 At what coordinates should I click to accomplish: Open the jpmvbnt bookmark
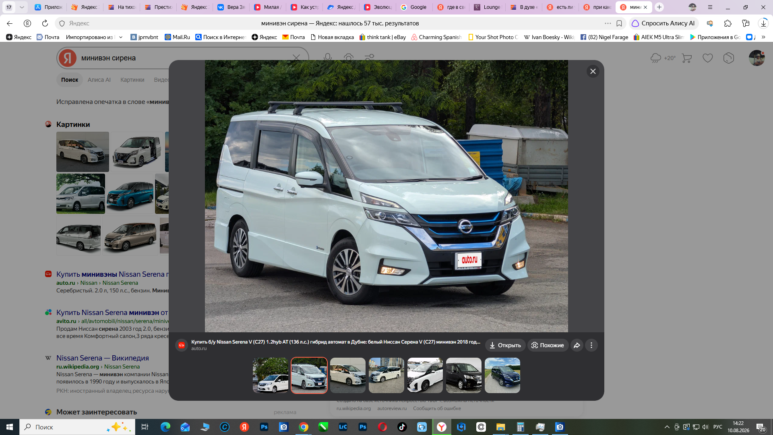tap(144, 37)
